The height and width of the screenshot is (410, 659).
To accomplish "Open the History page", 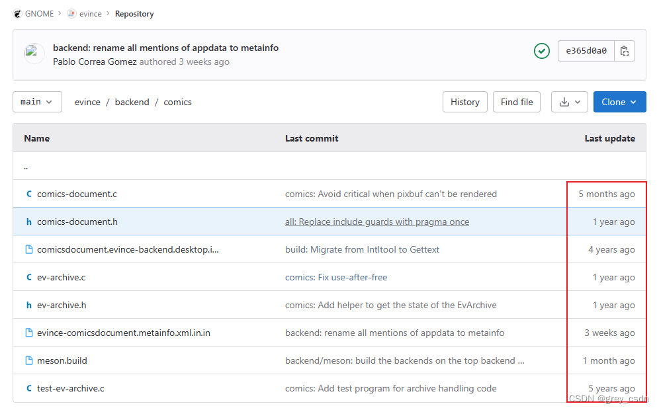I will [464, 102].
